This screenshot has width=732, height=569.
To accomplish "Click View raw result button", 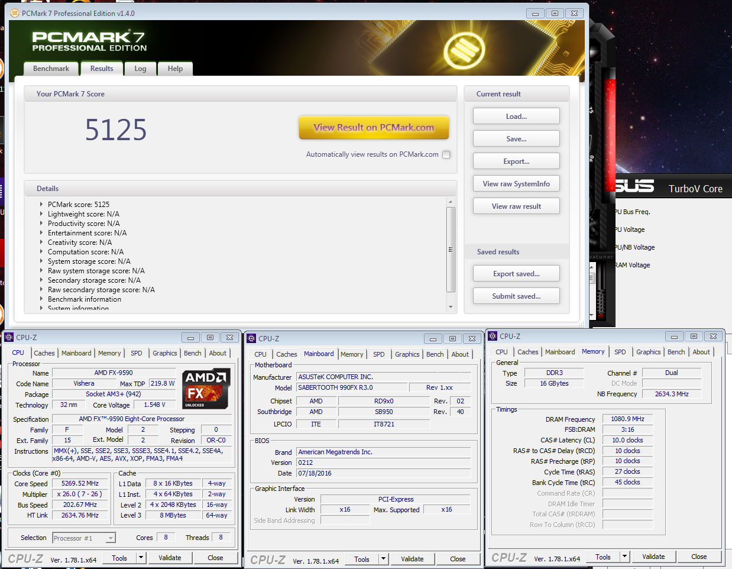I will (516, 206).
